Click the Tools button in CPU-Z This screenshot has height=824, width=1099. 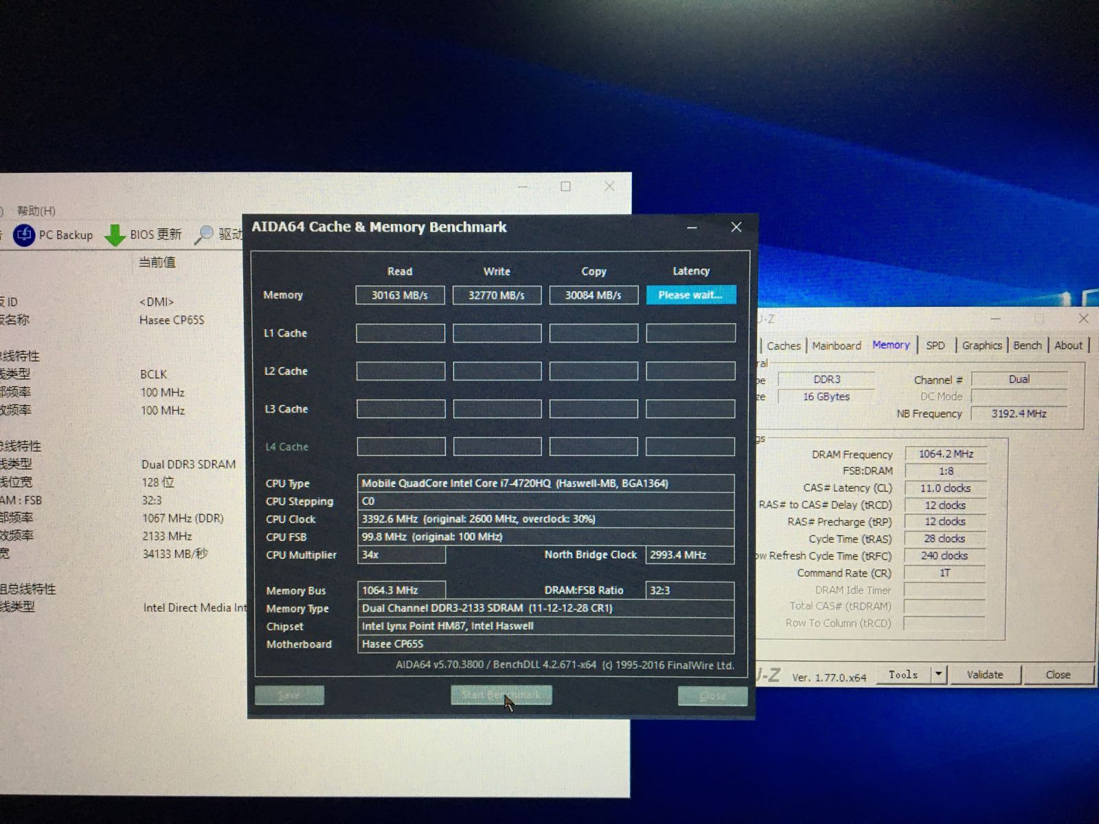(903, 674)
